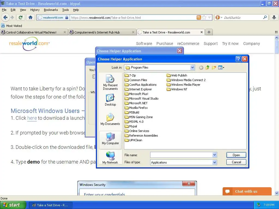
Task: Click the Open button in dialog
Action: 236,155
